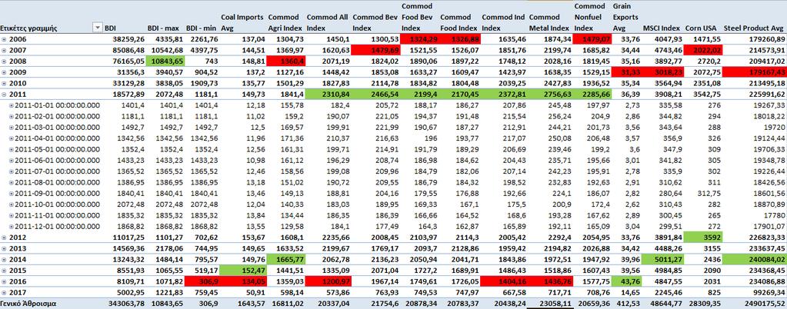Expand the 2016 year row
The width and height of the screenshot is (787, 309).
coord(4,281)
